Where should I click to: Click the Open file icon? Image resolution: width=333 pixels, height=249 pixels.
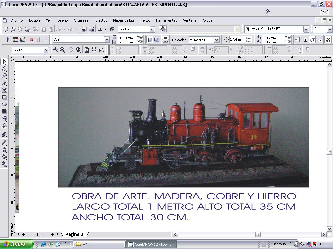[13, 29]
